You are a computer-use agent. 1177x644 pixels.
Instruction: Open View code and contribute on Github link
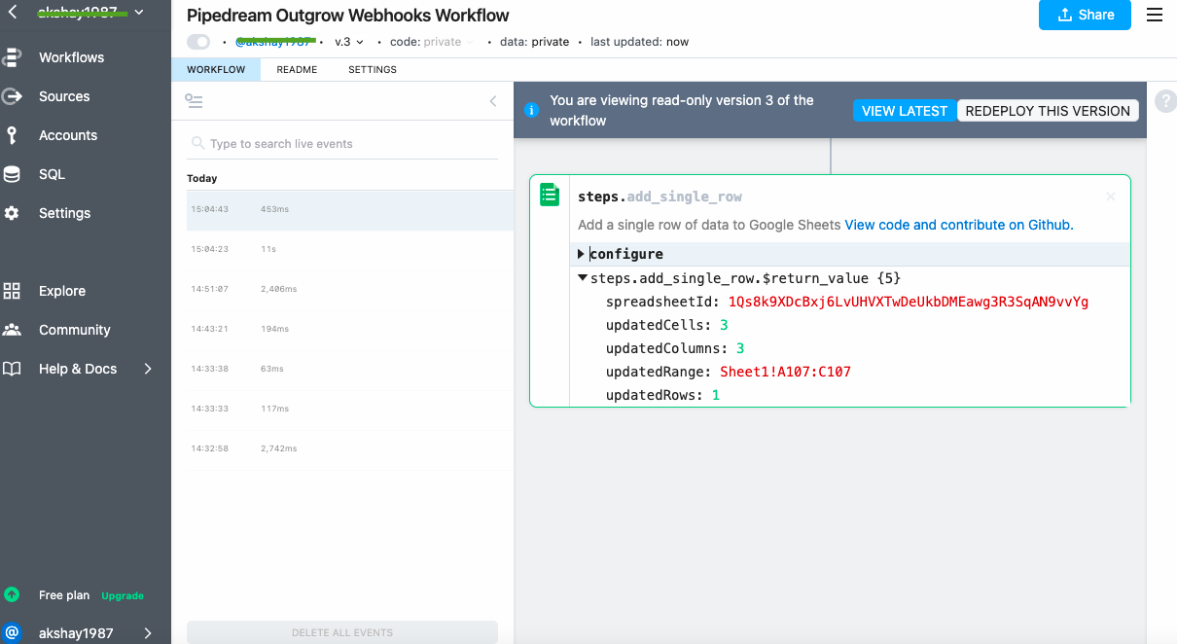[959, 225]
